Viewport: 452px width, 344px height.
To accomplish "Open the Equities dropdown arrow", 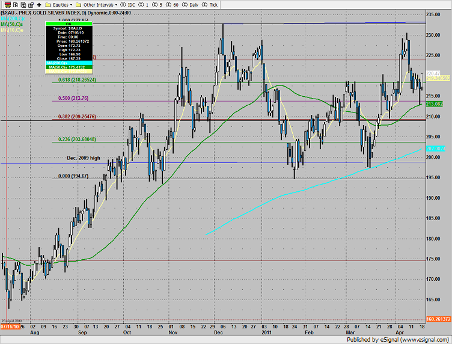I will [71, 5].
